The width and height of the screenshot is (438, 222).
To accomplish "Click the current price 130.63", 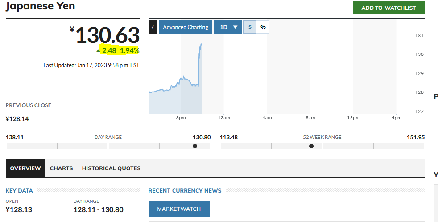I will [107, 35].
